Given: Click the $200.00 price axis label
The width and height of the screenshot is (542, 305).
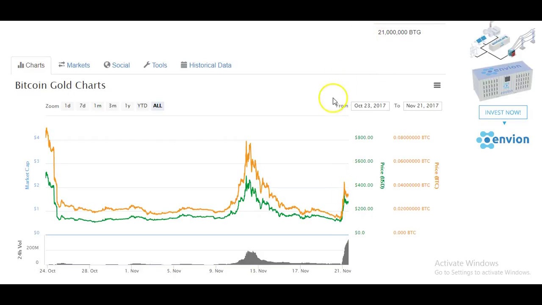Looking at the screenshot, I should 364,208.
